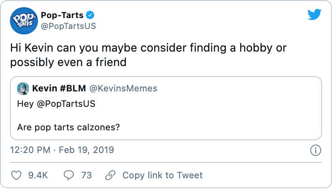The image size is (332, 191).
Task: Click the "Are pop tarts calzones?" text
Action: [68, 127]
